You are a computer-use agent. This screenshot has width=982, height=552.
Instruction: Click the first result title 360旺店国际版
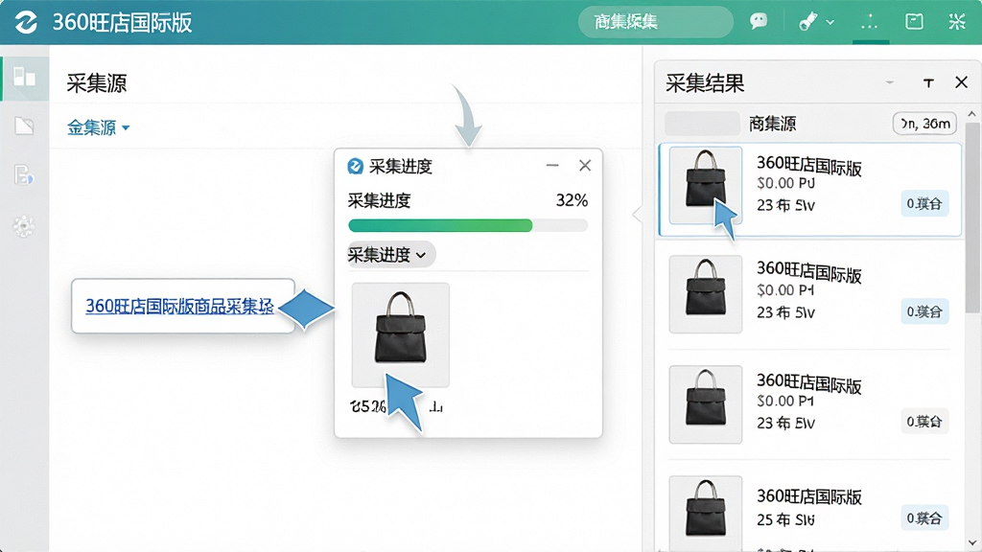pyautogui.click(x=809, y=166)
